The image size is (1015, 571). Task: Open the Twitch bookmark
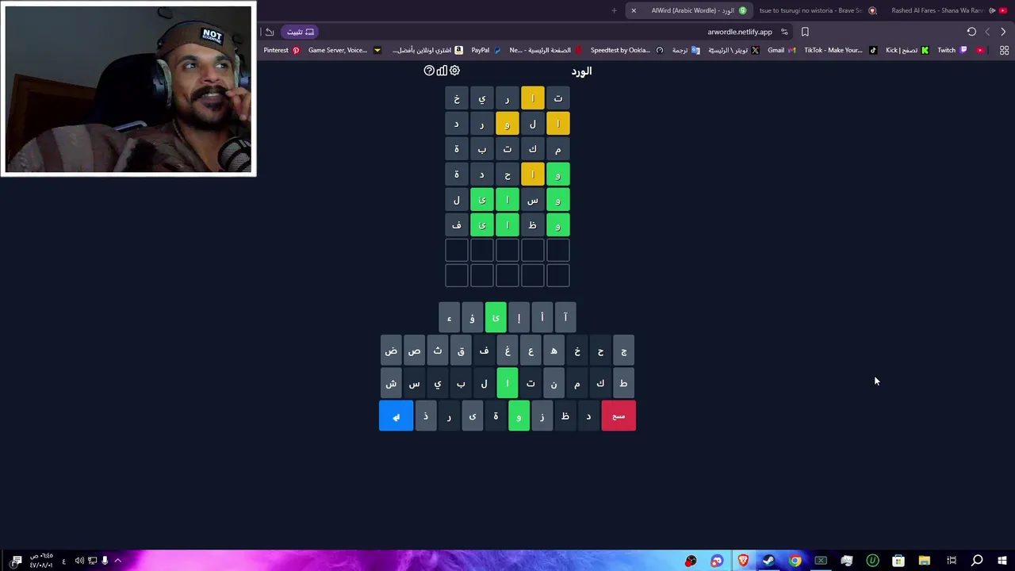(x=952, y=50)
